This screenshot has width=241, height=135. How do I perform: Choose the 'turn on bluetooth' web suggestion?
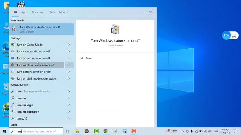(37, 112)
